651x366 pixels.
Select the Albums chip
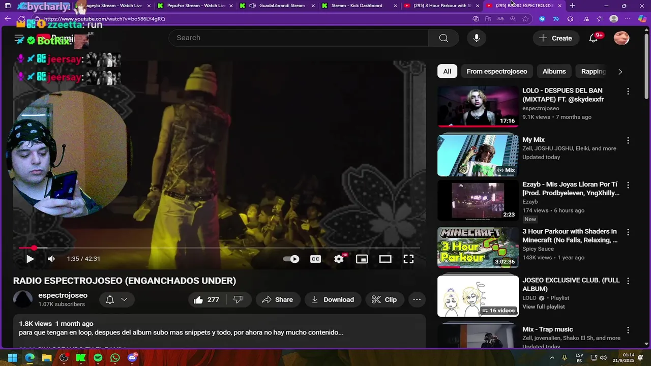pos(554,71)
